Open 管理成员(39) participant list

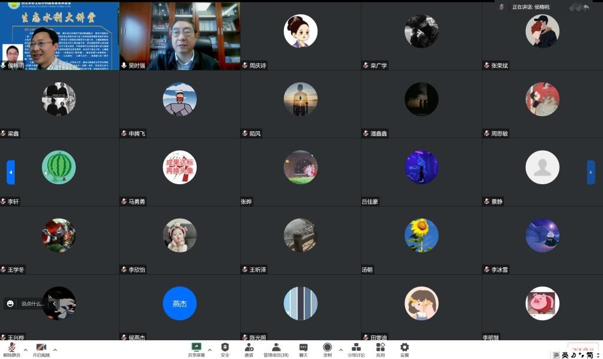(x=276, y=349)
